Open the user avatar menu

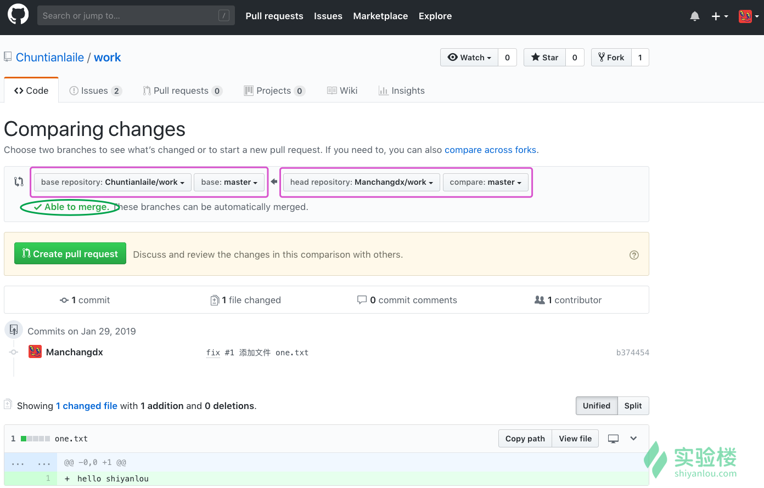(749, 16)
